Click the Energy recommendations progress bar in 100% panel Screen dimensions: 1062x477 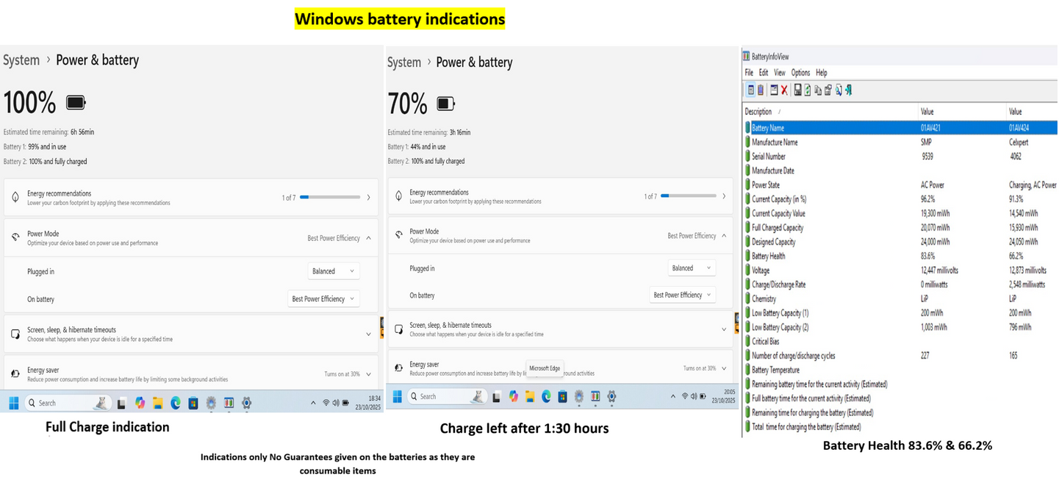[329, 198]
